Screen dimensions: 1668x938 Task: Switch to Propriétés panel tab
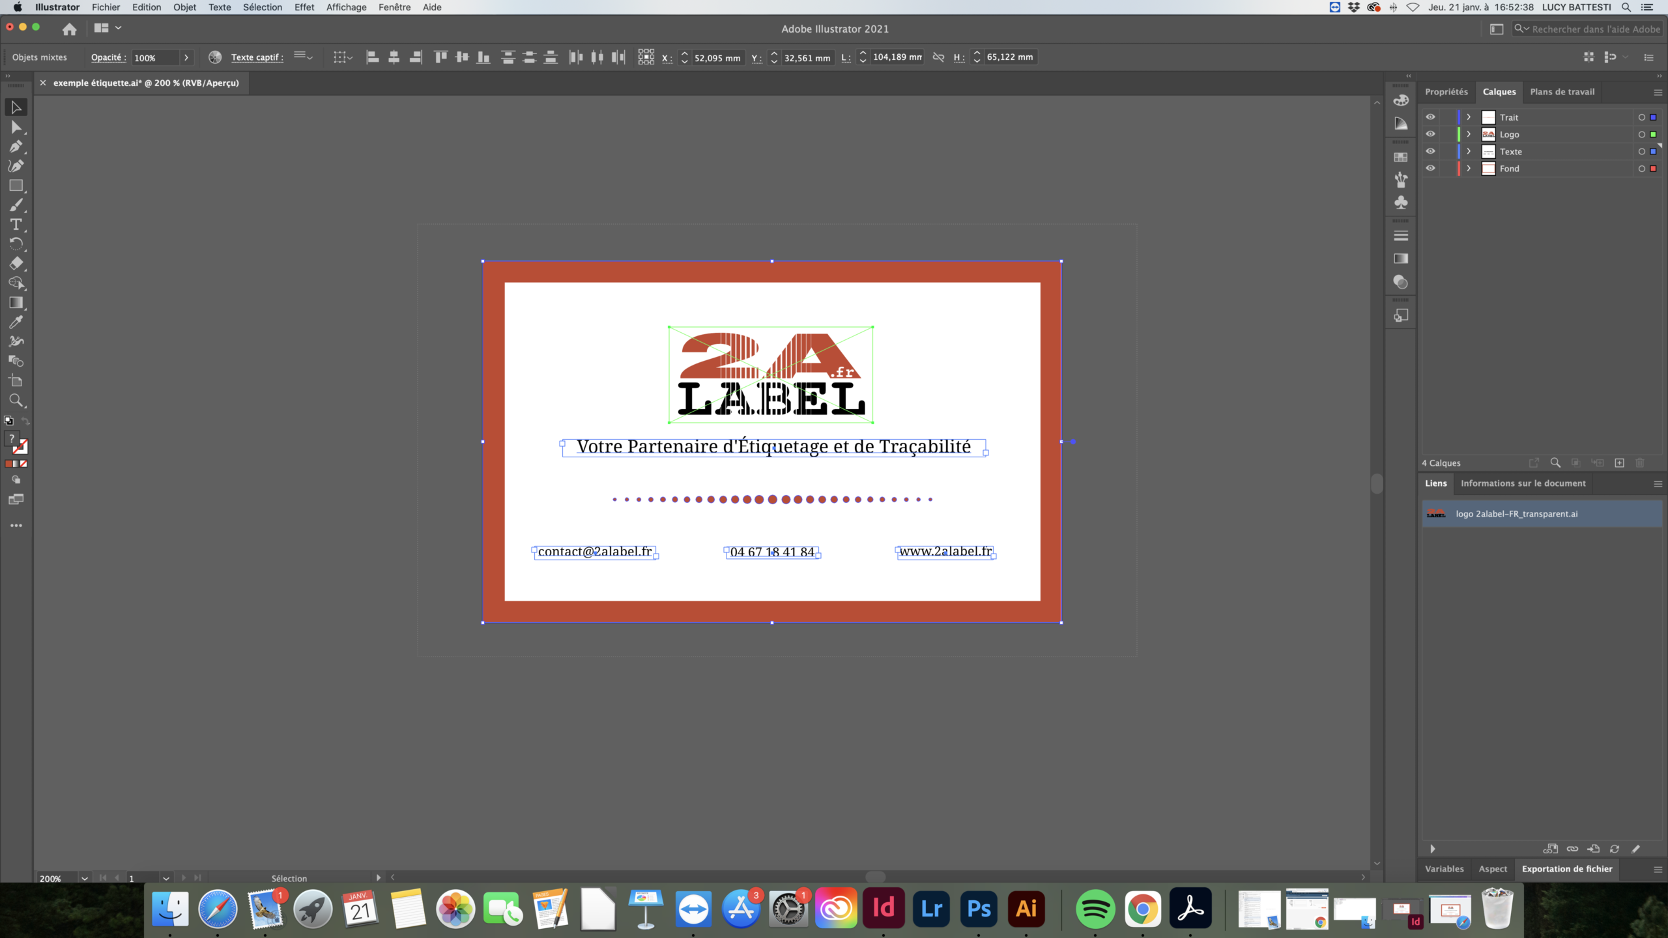click(x=1447, y=91)
